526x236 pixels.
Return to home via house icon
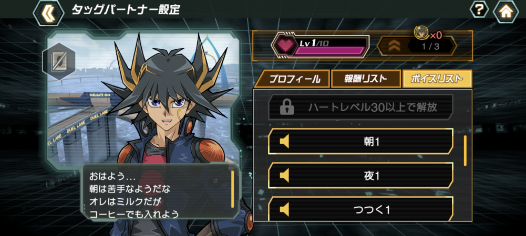click(x=505, y=12)
